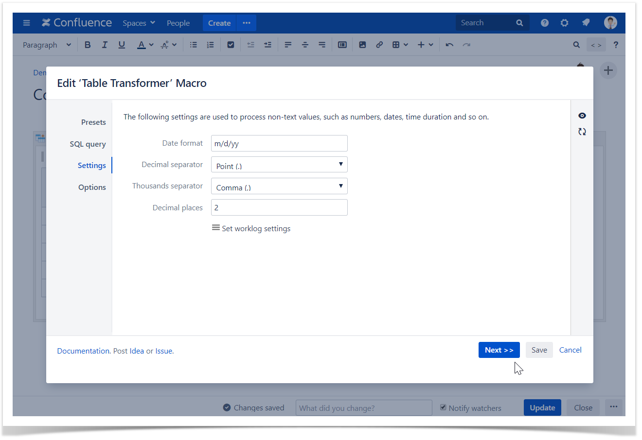Click the round plus button
Screen dimensions: 642x440
tap(608, 70)
